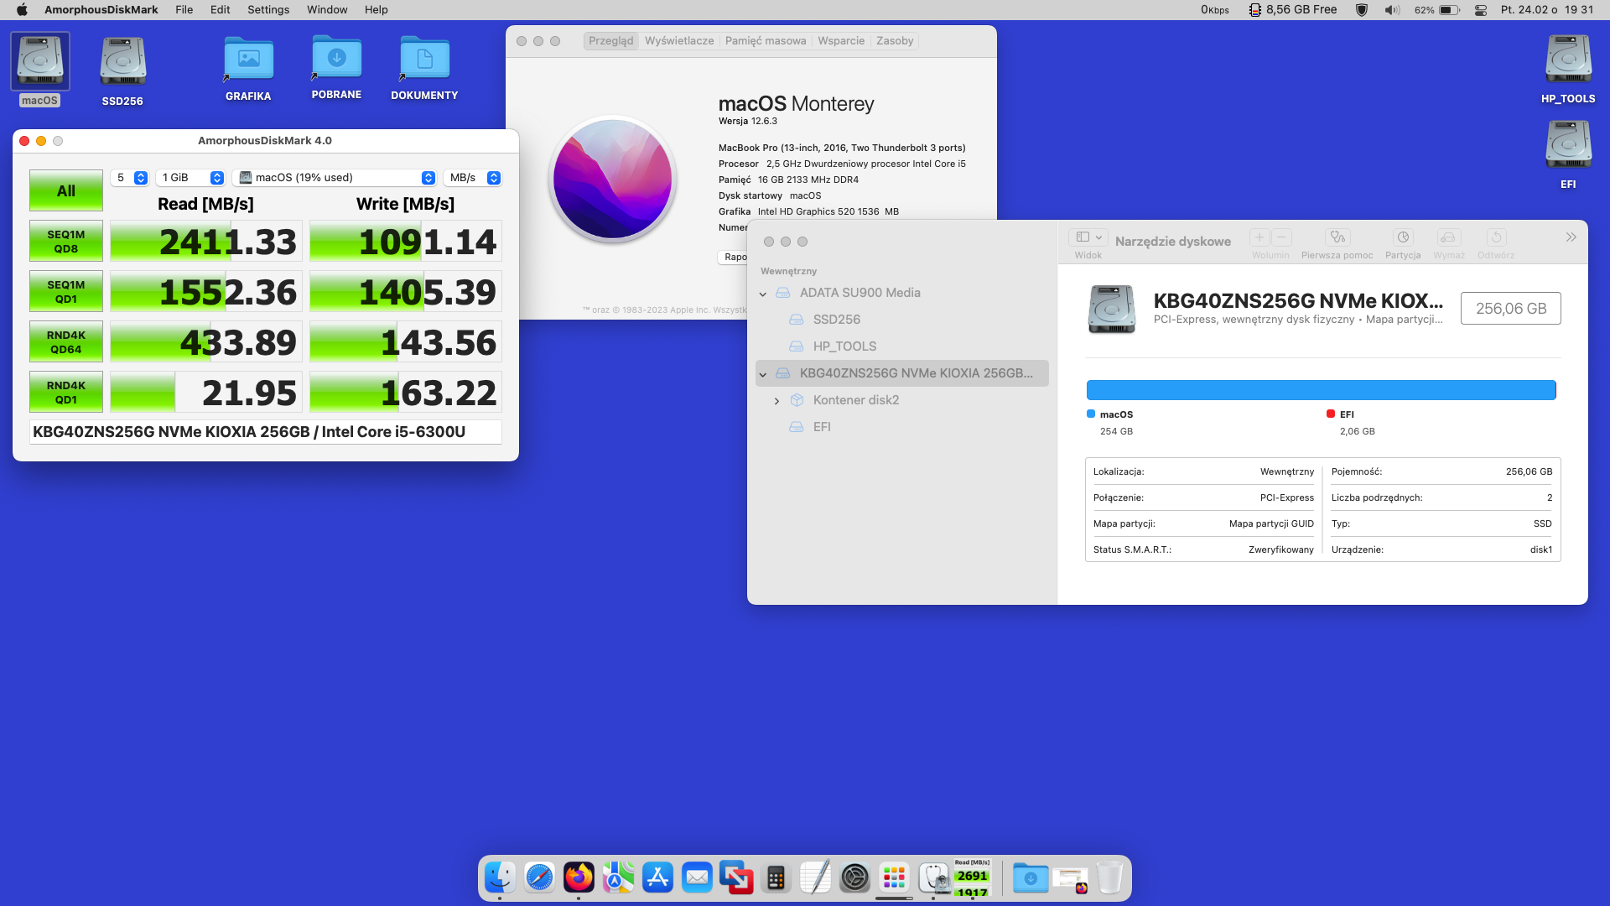
Task: Launch Firefox from the Dock
Action: 579,877
